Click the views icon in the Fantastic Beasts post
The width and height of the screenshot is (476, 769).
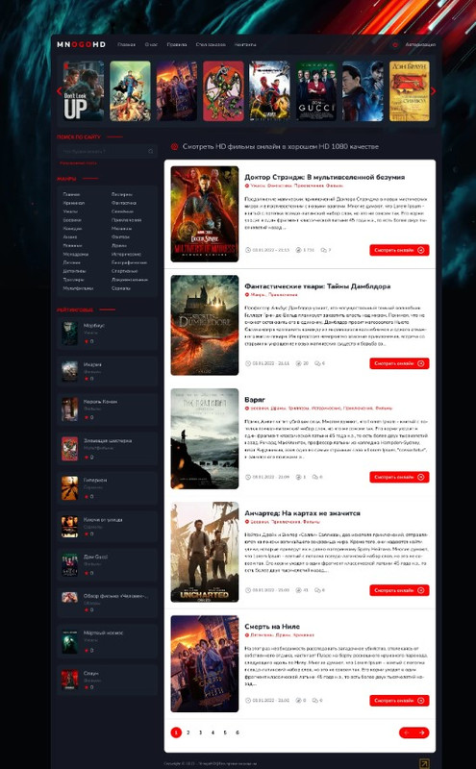(298, 363)
